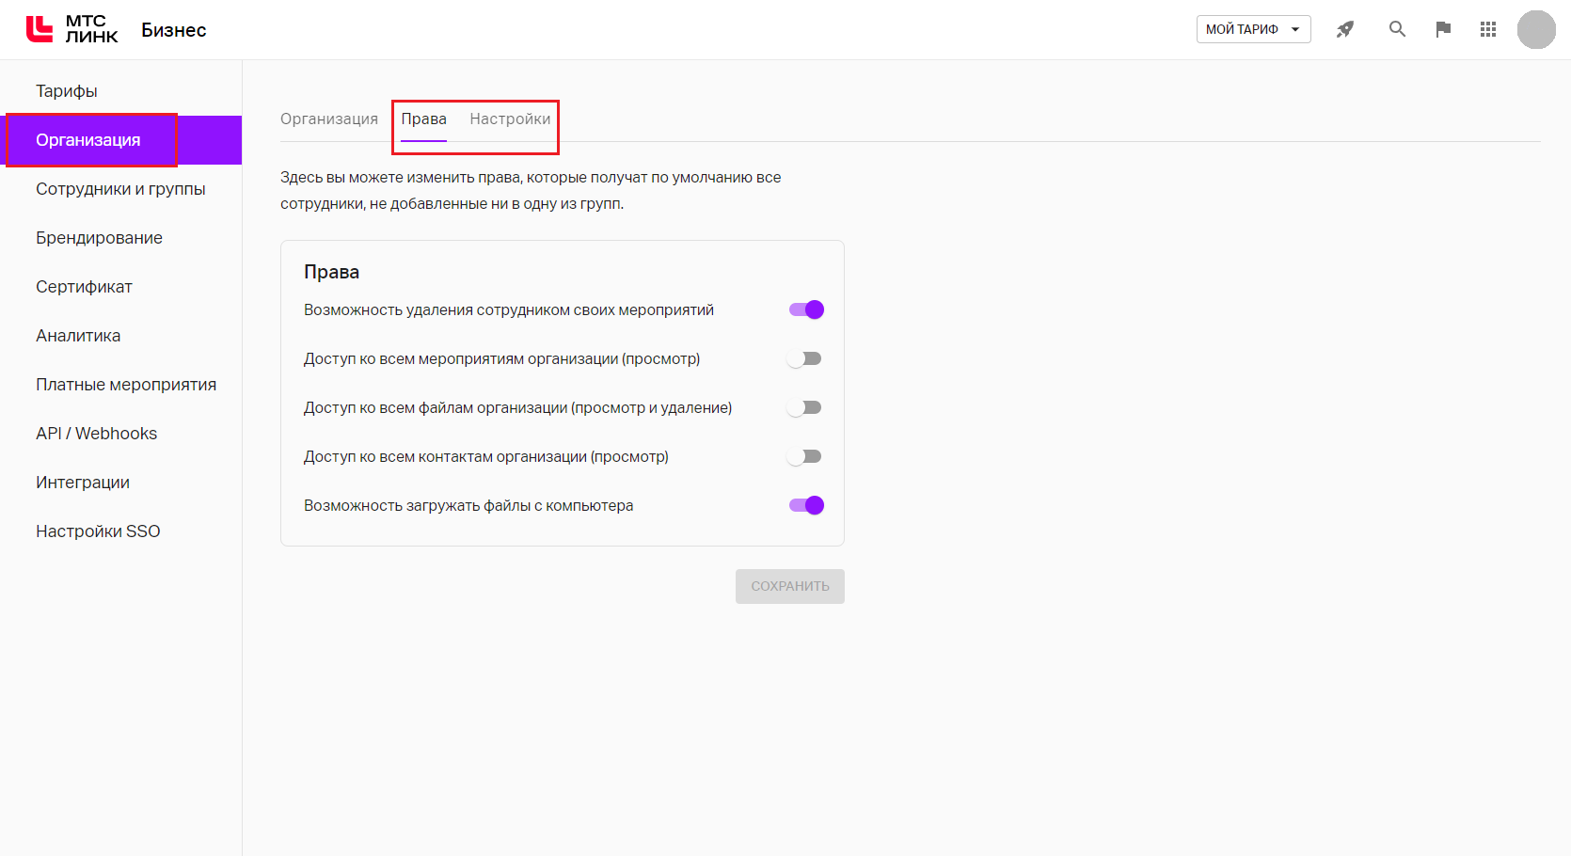Image resolution: width=1571 pixels, height=856 pixels.
Task: Open Сотрудники и группы section
Action: [x=120, y=189]
